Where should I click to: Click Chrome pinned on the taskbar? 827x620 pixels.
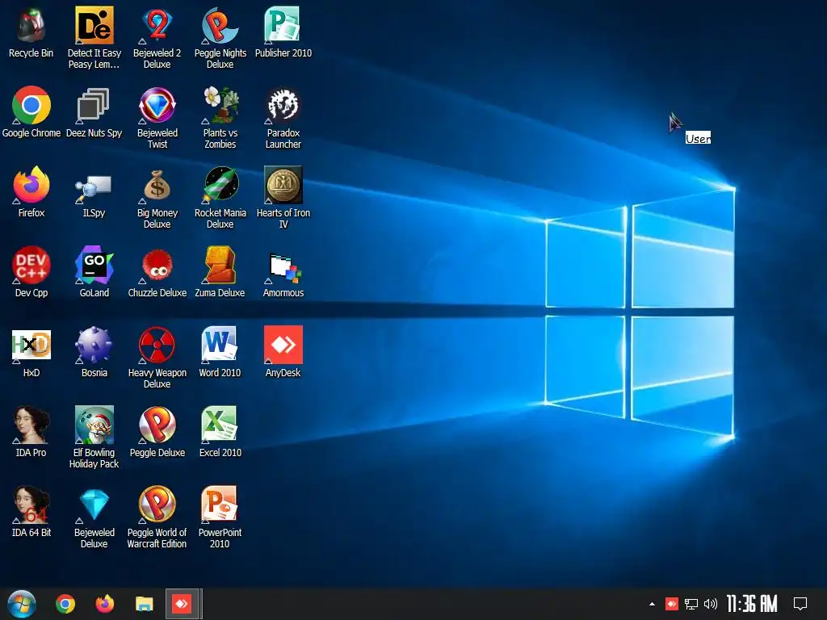(x=65, y=604)
